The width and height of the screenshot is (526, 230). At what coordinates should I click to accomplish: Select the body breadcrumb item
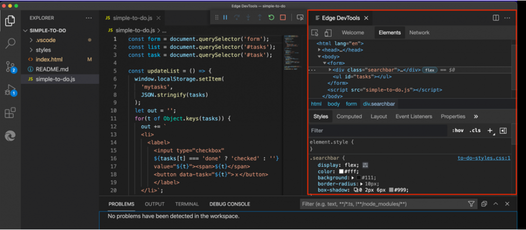click(x=334, y=104)
